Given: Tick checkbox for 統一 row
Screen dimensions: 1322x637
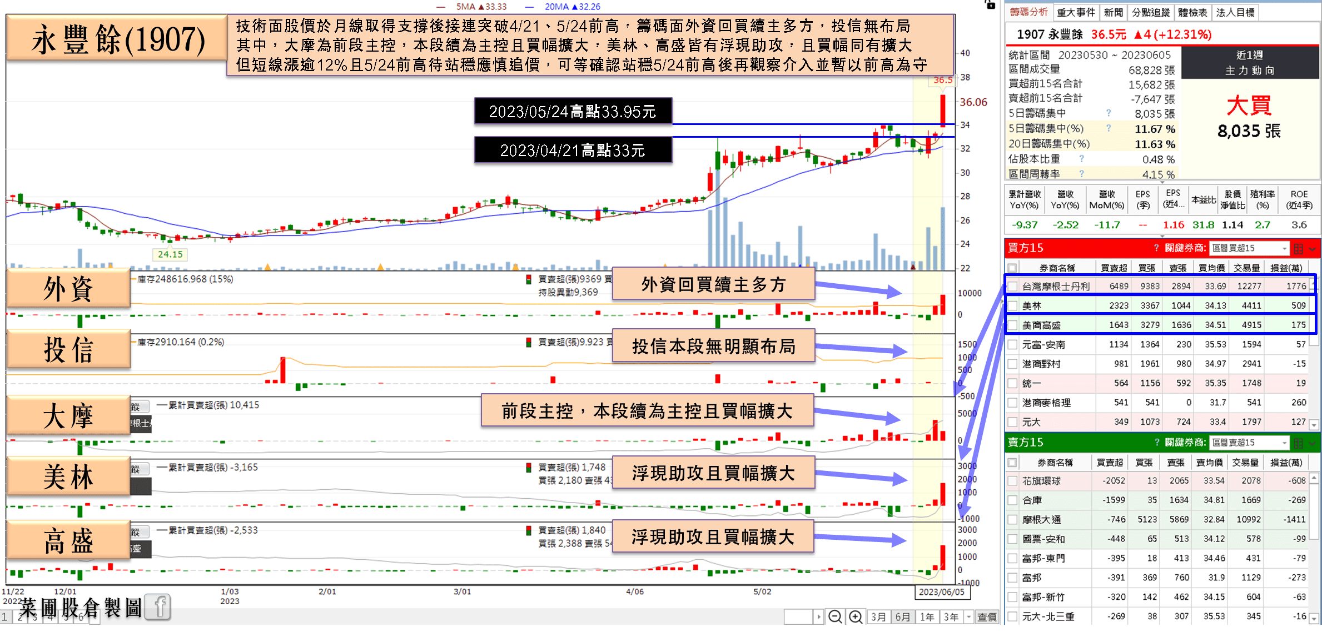Looking at the screenshot, I should [1012, 384].
